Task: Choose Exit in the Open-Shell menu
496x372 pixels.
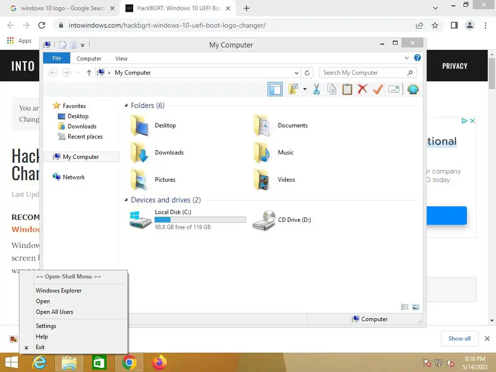Action: point(40,347)
